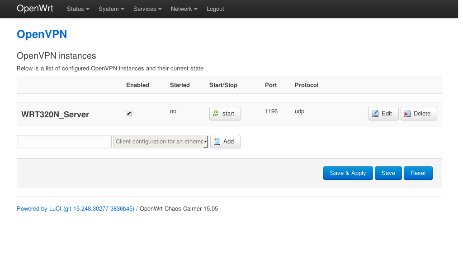463x276 pixels.
Task: Click the OpenWrt brand logo
Action: 35,9
